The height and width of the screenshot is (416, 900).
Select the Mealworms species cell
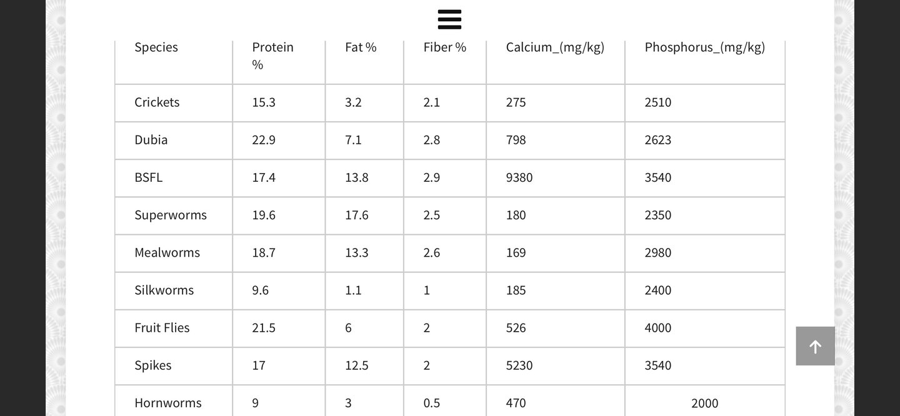tap(167, 252)
